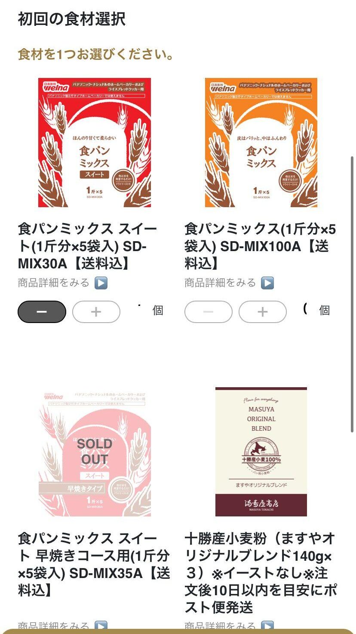The width and height of the screenshot is (356, 634).
Task: Open the blue arrow icon beside SD-MIX30A details
Action: pyautogui.click(x=101, y=283)
